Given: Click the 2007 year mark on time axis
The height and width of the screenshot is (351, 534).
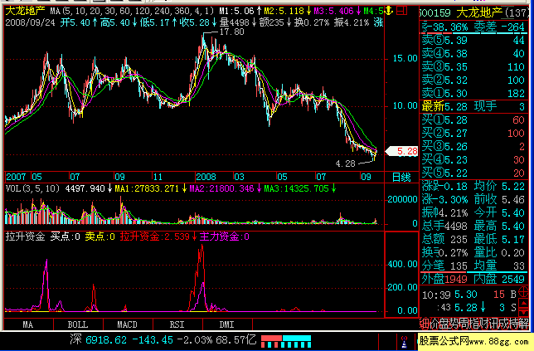Looking at the screenshot, I should coord(16,177).
